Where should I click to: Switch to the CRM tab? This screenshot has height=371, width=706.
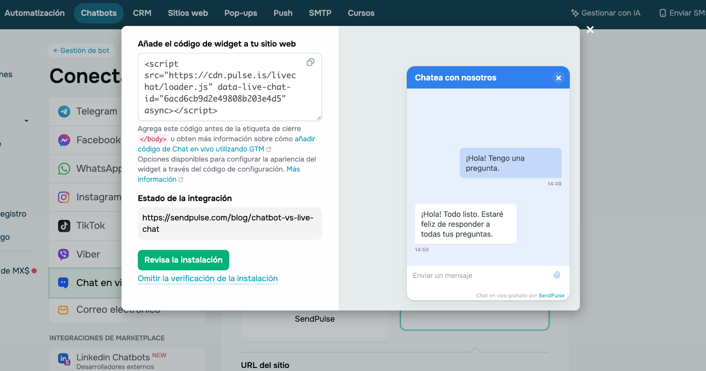pos(142,13)
